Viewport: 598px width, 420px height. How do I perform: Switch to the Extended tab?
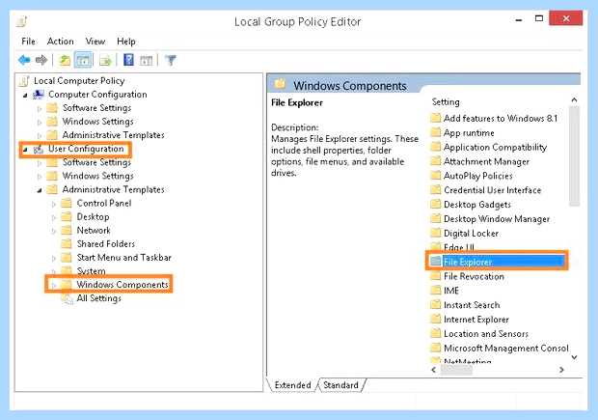(292, 385)
